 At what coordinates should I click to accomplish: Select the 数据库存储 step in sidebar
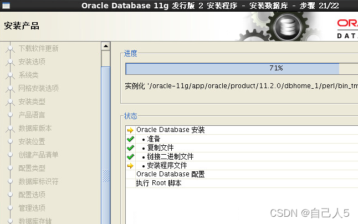(x=35, y=221)
